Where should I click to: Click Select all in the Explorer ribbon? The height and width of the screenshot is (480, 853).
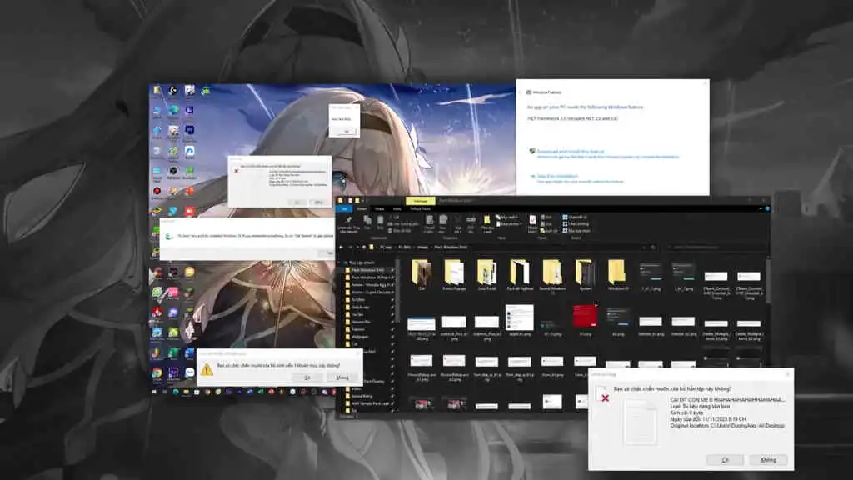(575, 217)
